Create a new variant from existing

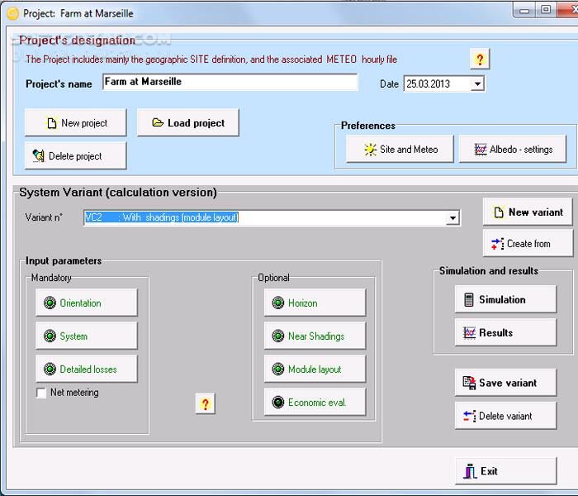click(528, 244)
